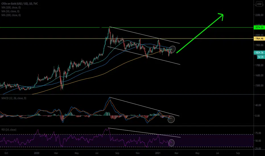265x156 pixels.
Task: Click the RSI (14, close) label
Action: 9,130
